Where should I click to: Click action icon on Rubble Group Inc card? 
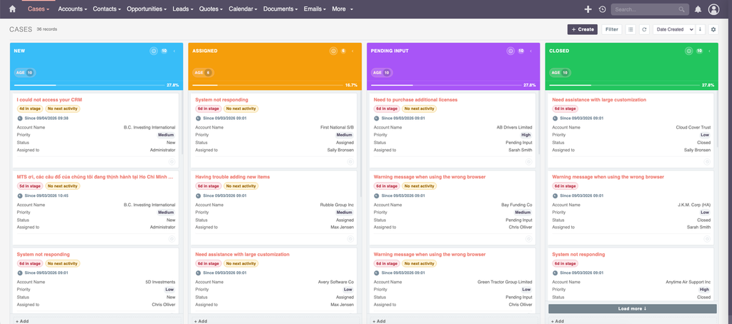tap(350, 238)
